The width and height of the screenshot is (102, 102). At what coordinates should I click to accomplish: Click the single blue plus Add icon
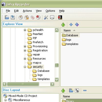point(71,25)
